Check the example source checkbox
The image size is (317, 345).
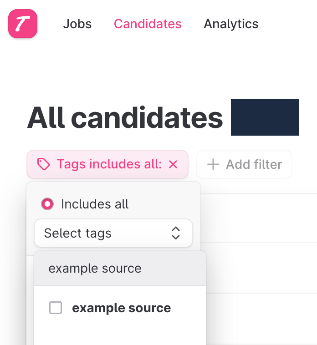56,308
